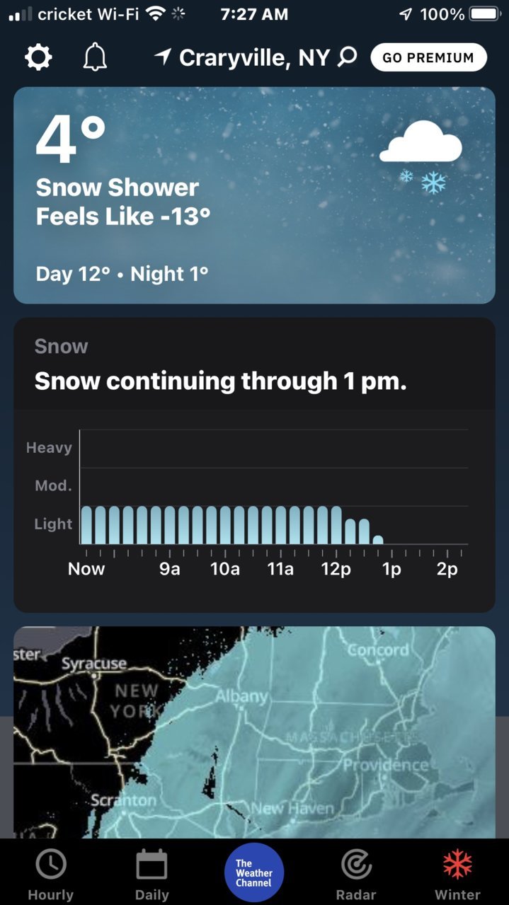Open settings via the gear icon
The height and width of the screenshot is (905, 509).
click(38, 57)
